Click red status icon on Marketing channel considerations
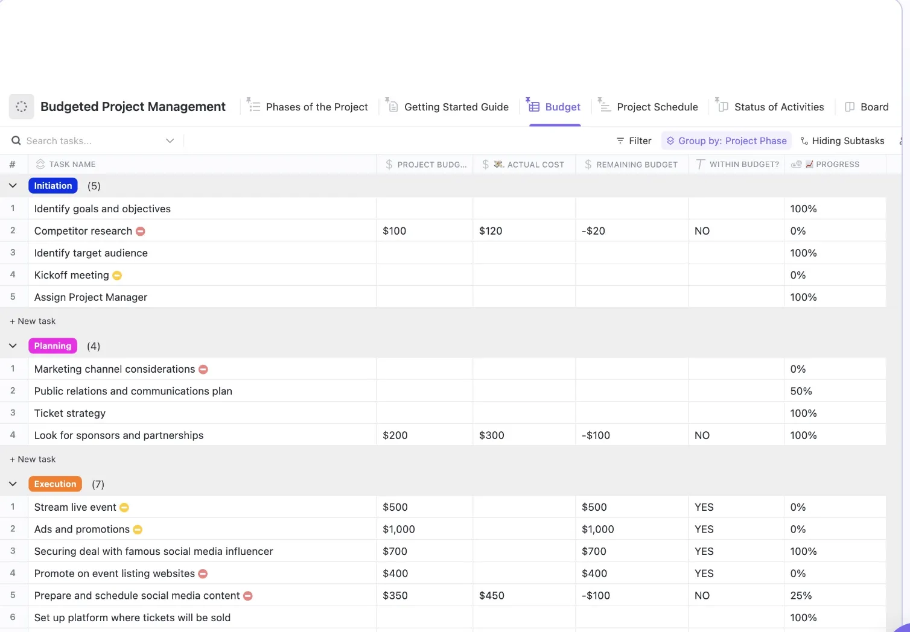910x632 pixels. (x=203, y=369)
